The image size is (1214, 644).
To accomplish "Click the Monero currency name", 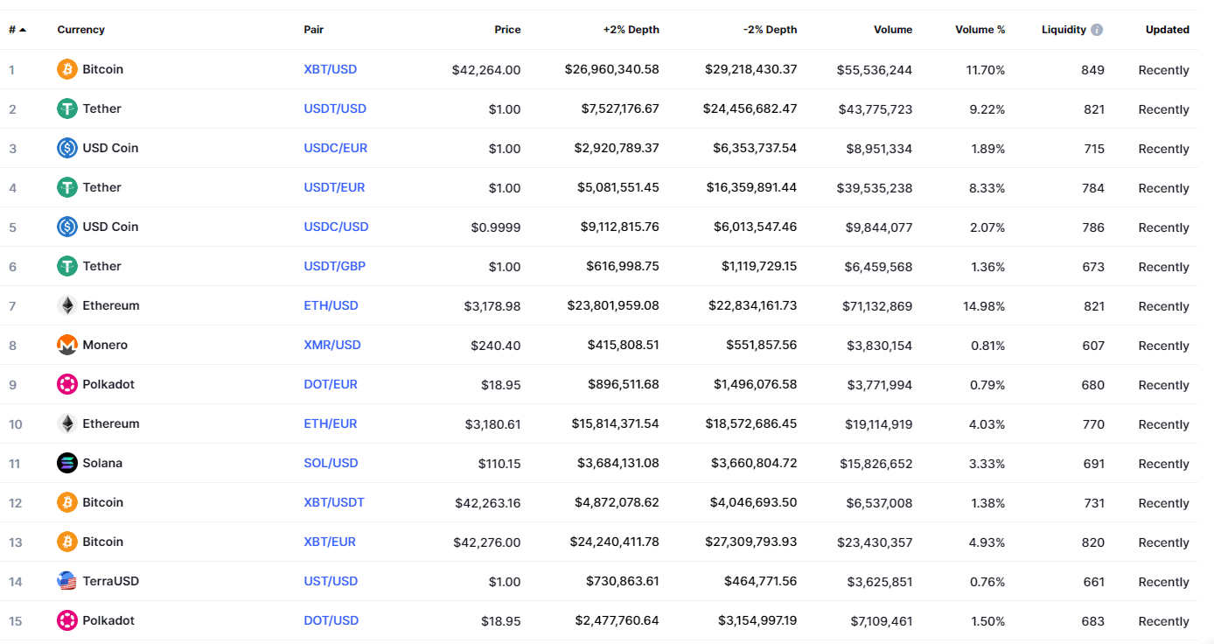I will (x=105, y=345).
